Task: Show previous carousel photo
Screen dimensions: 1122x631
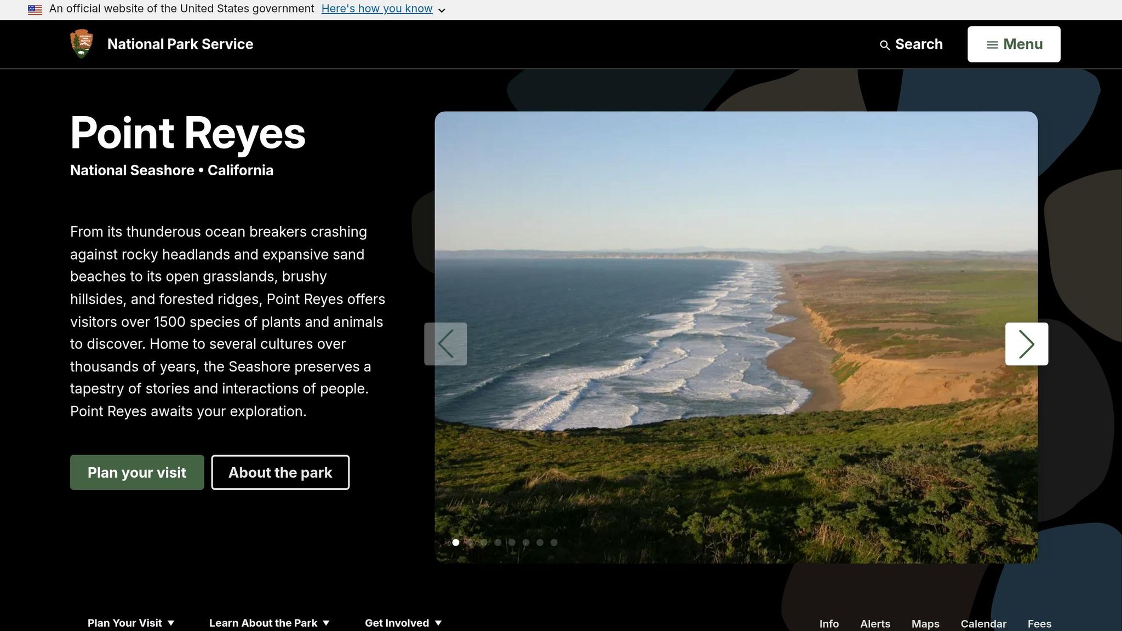Action: [x=445, y=344]
